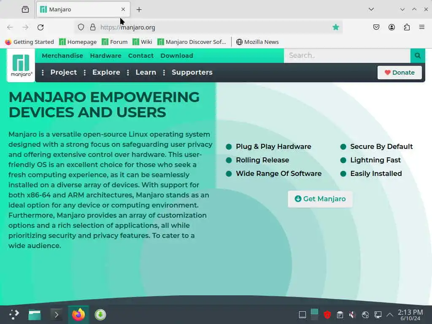The height and width of the screenshot is (324, 432).
Task: Open the red shield tray icon
Action: tap(327, 315)
